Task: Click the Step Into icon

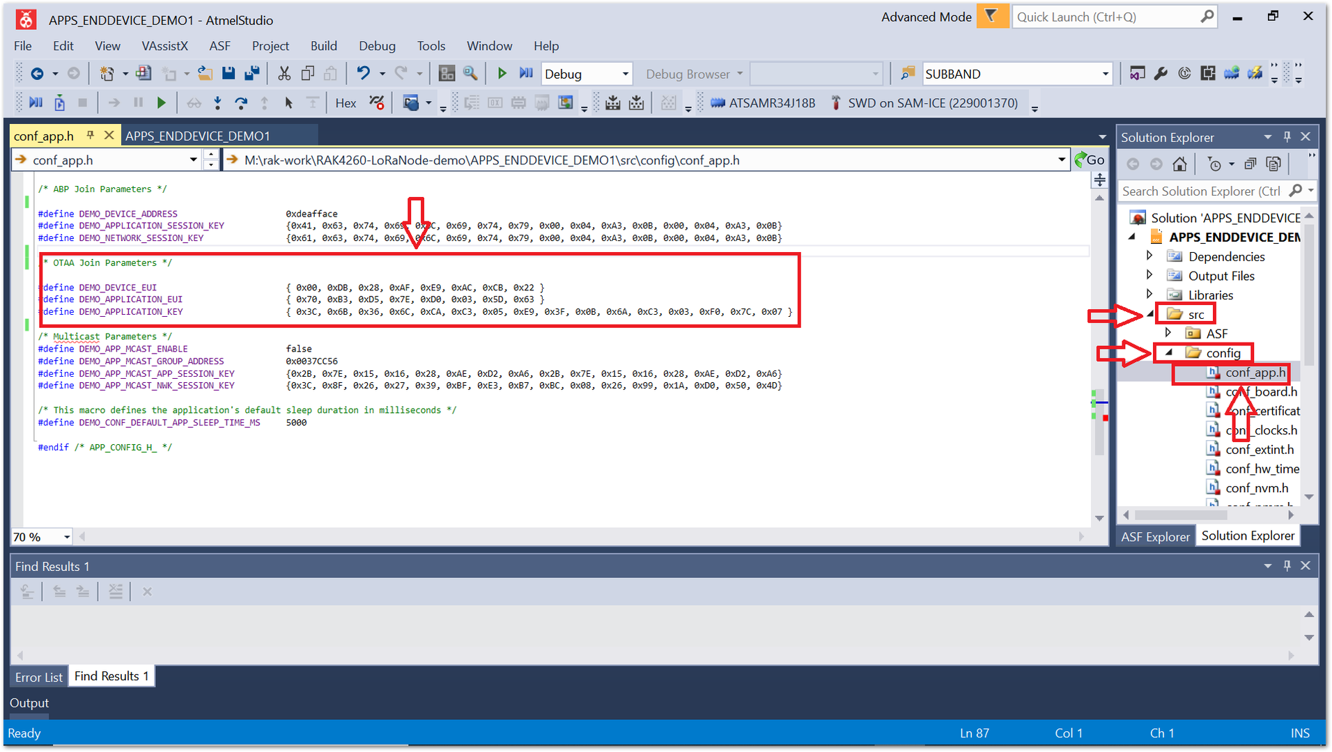Action: 218,103
